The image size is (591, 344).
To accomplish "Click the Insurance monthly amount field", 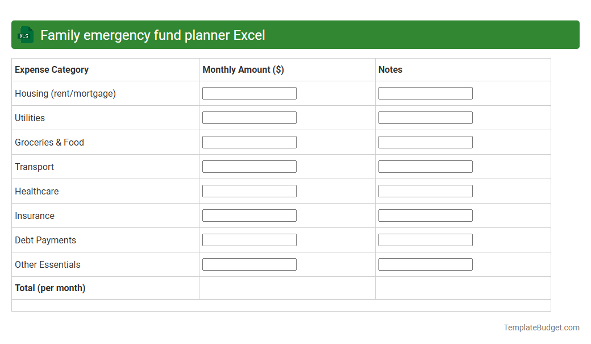I will [249, 215].
